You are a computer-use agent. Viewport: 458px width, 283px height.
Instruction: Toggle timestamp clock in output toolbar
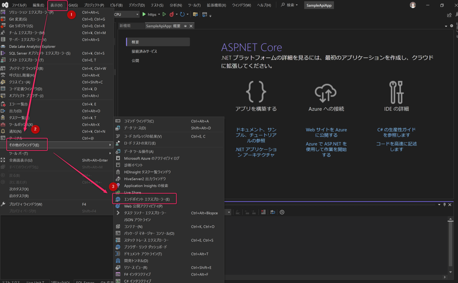coord(282,212)
